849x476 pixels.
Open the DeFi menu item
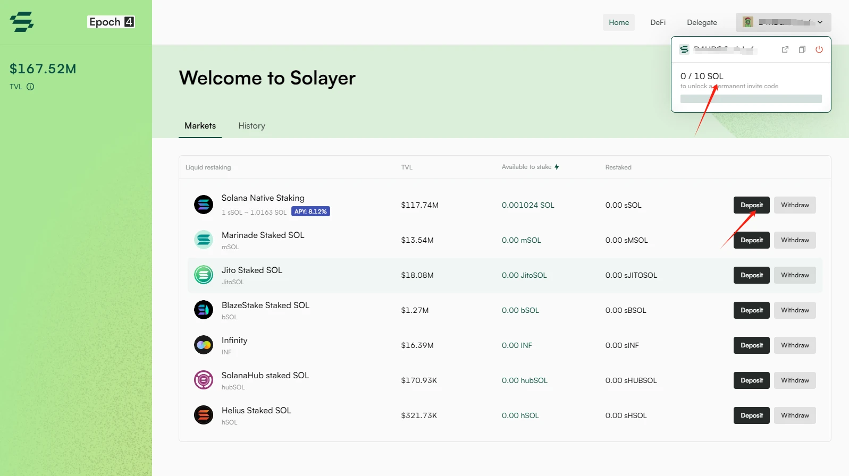658,22
